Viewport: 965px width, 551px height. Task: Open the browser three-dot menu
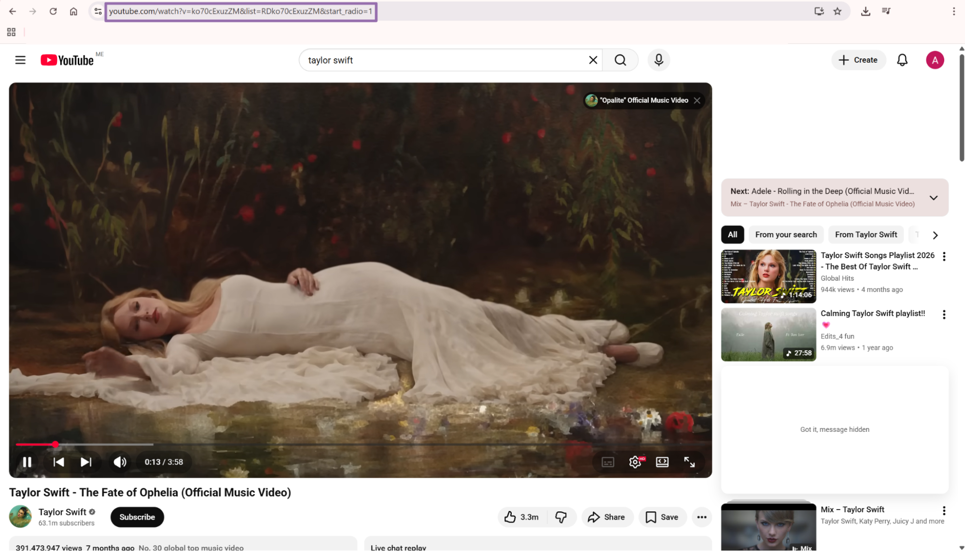pyautogui.click(x=954, y=11)
